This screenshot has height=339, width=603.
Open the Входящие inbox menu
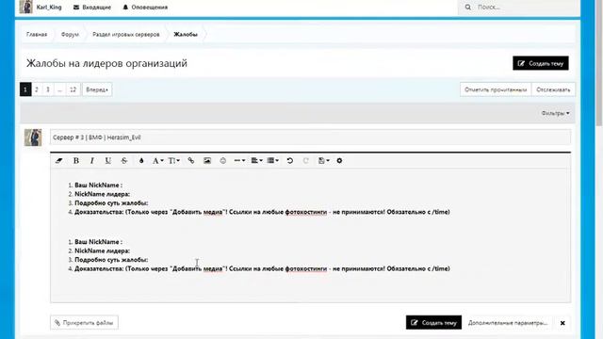[92, 7]
